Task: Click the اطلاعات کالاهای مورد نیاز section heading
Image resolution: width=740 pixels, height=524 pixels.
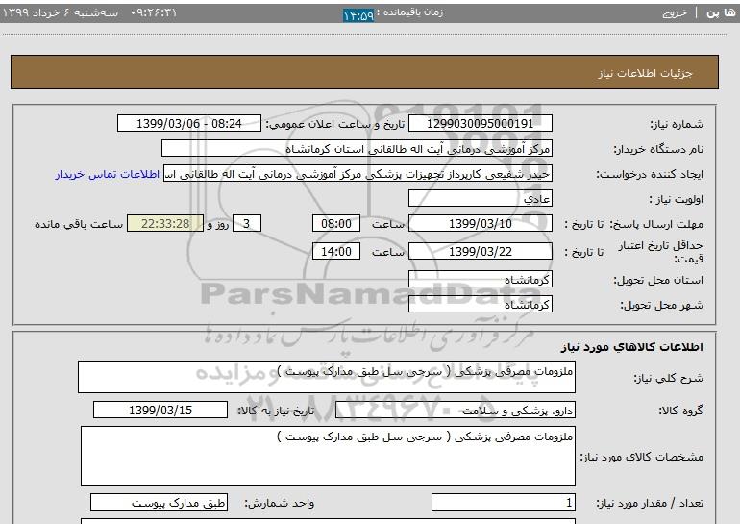Action: point(632,347)
